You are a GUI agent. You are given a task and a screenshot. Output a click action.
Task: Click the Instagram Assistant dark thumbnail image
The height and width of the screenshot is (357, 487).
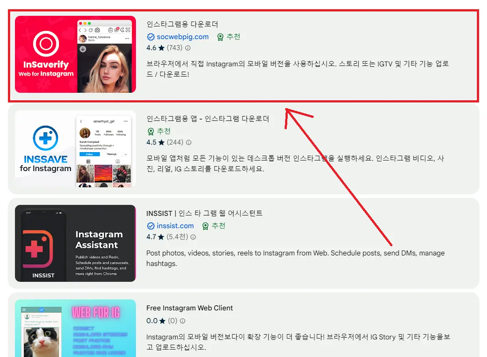click(75, 243)
